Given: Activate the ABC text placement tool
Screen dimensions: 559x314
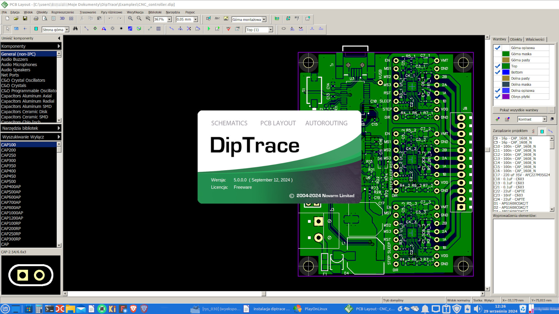Looking at the screenshot, I should click(218, 19).
